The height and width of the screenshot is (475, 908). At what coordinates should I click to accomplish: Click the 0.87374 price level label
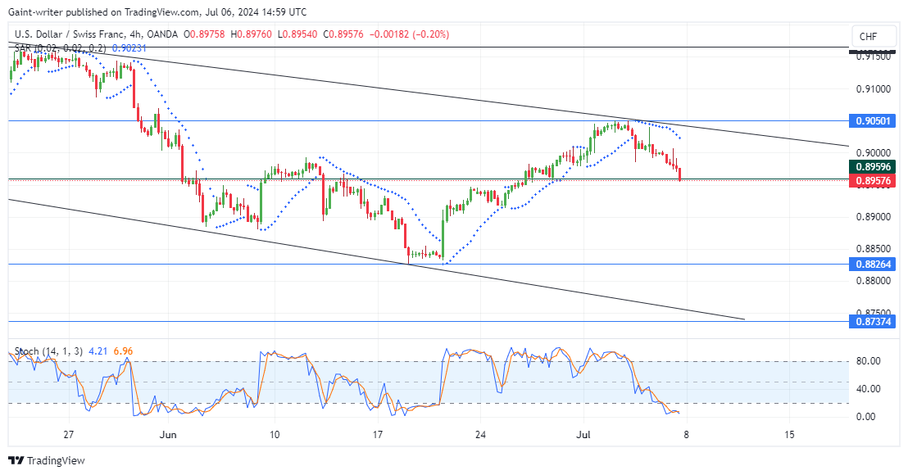coord(872,321)
